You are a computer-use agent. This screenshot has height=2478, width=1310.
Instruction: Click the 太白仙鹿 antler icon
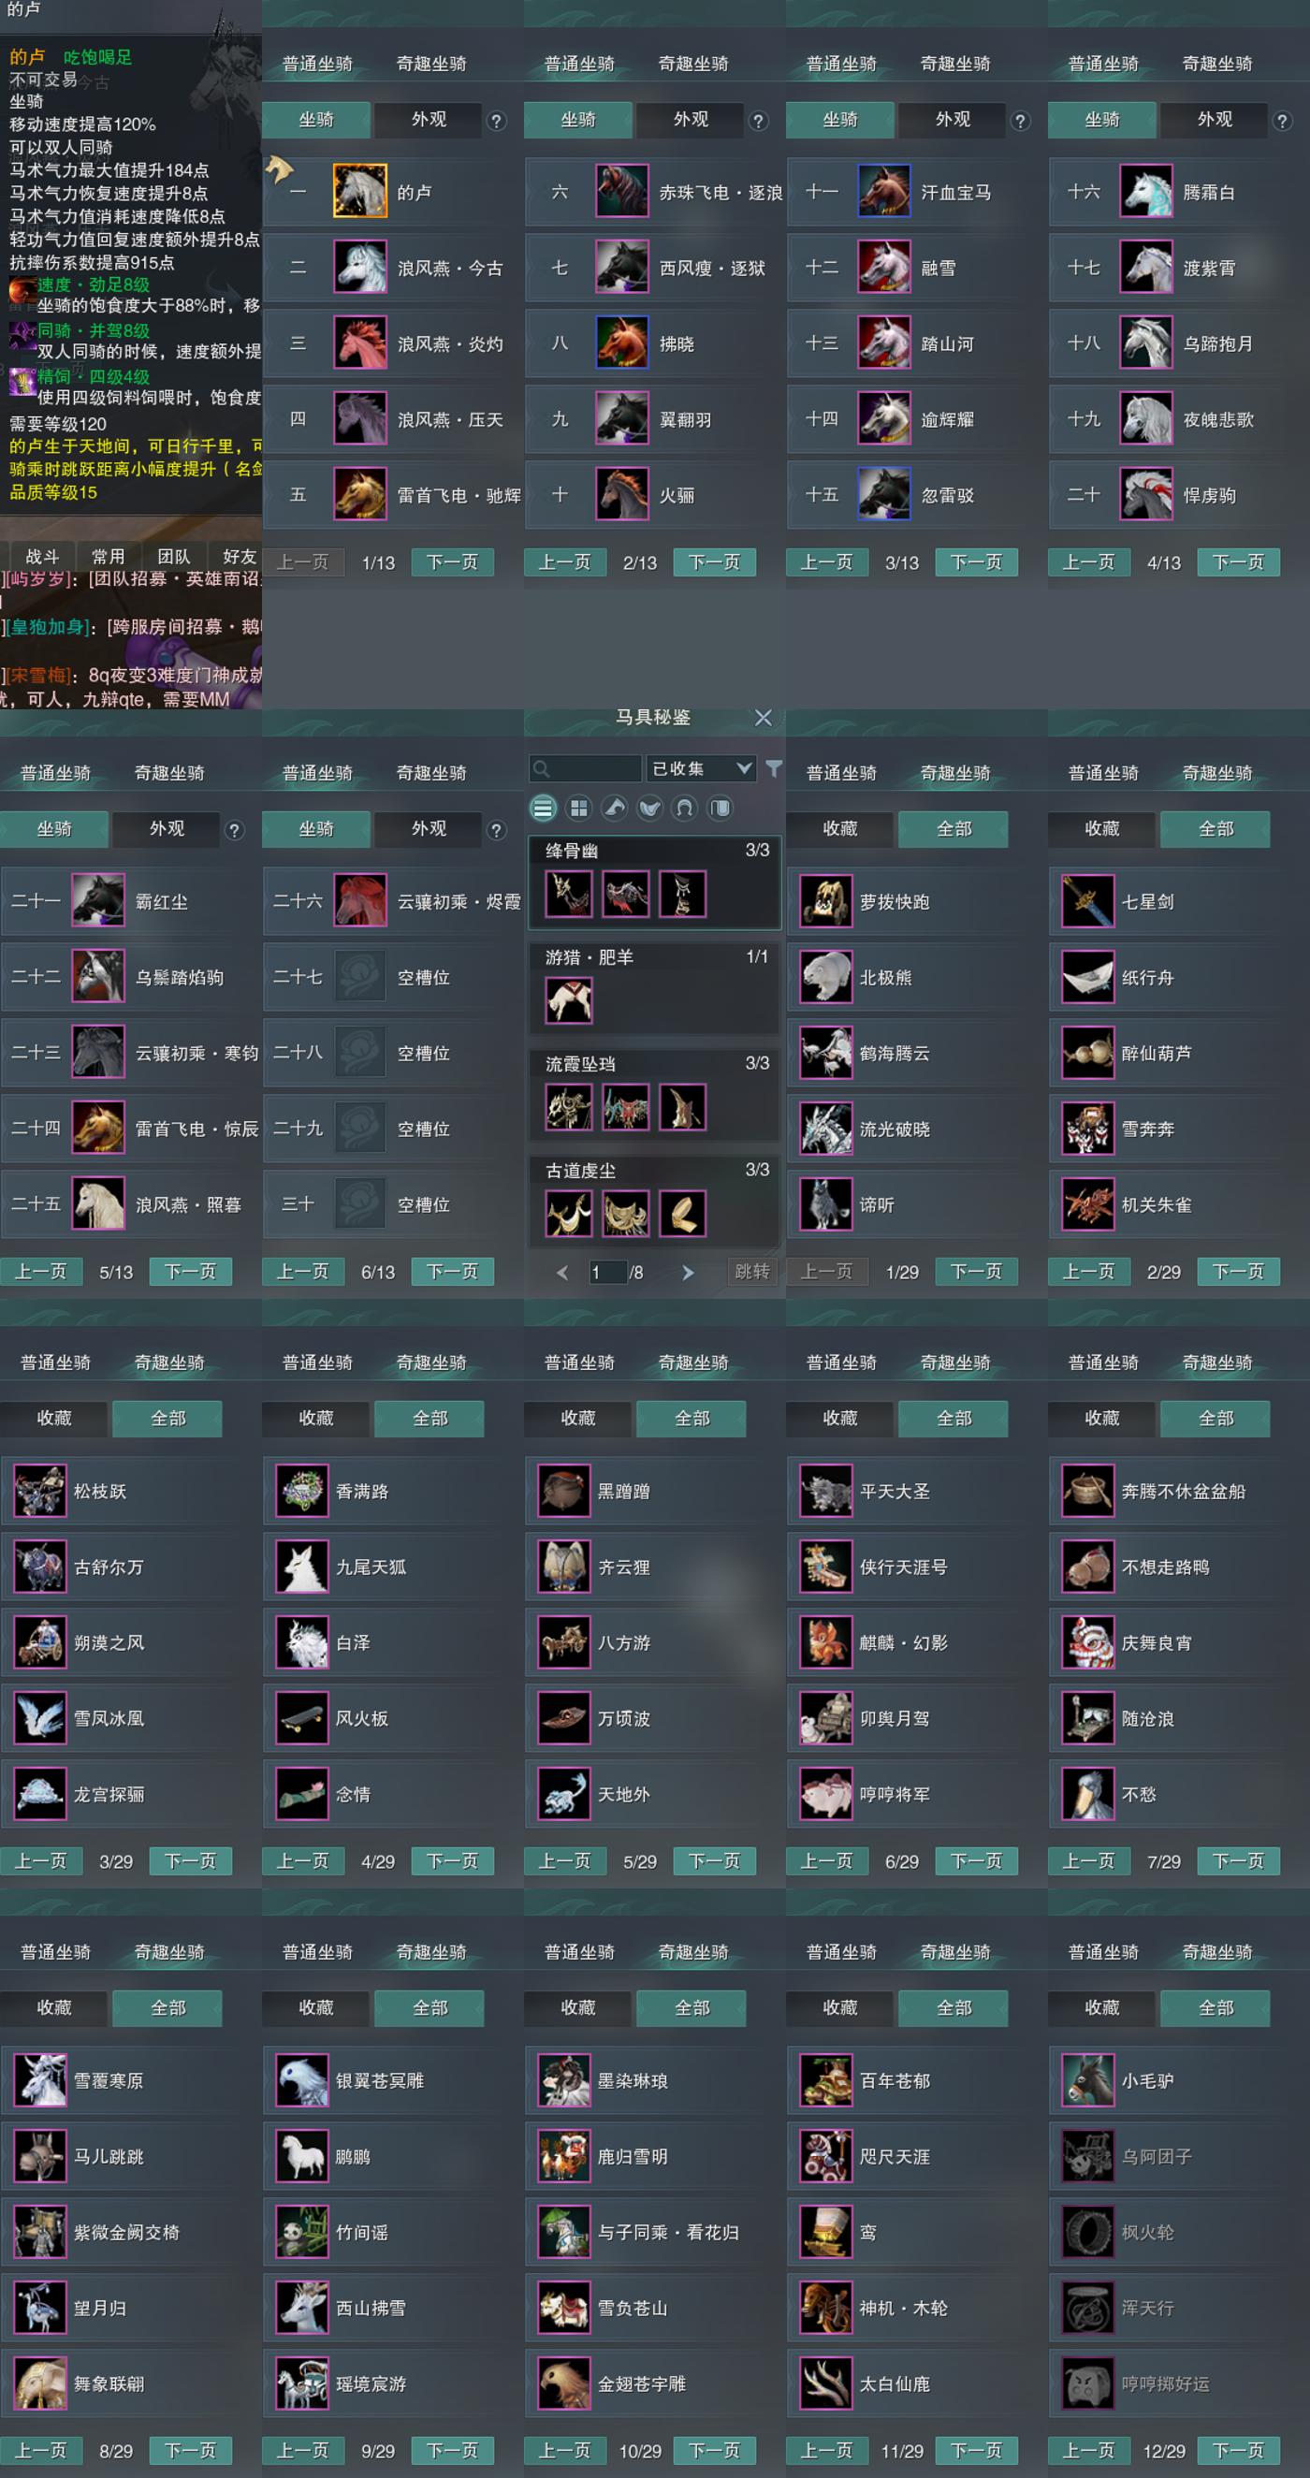(826, 2383)
